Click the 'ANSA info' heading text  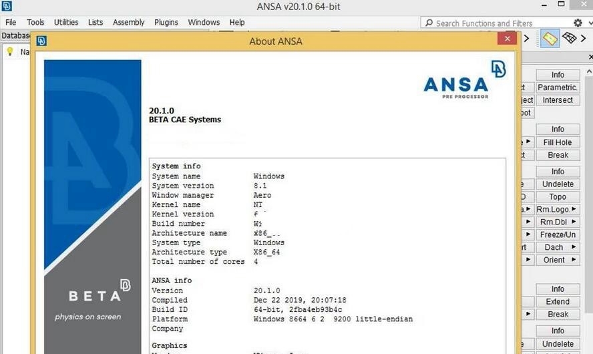point(172,281)
